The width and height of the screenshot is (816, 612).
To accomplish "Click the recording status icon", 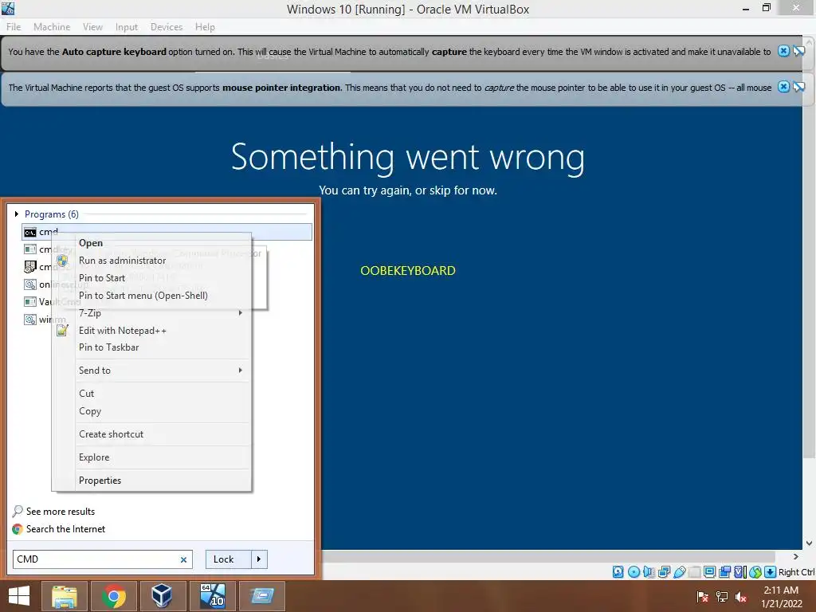I will coord(724,572).
